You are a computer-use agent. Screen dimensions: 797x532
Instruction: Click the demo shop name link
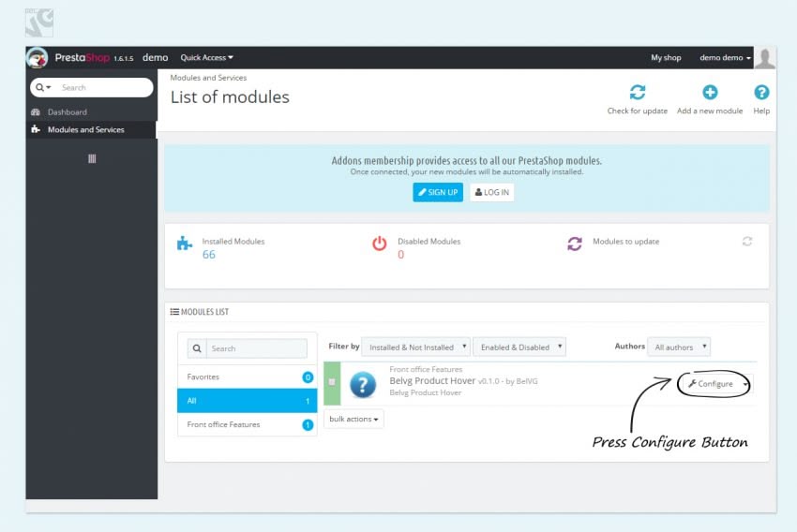coord(155,58)
